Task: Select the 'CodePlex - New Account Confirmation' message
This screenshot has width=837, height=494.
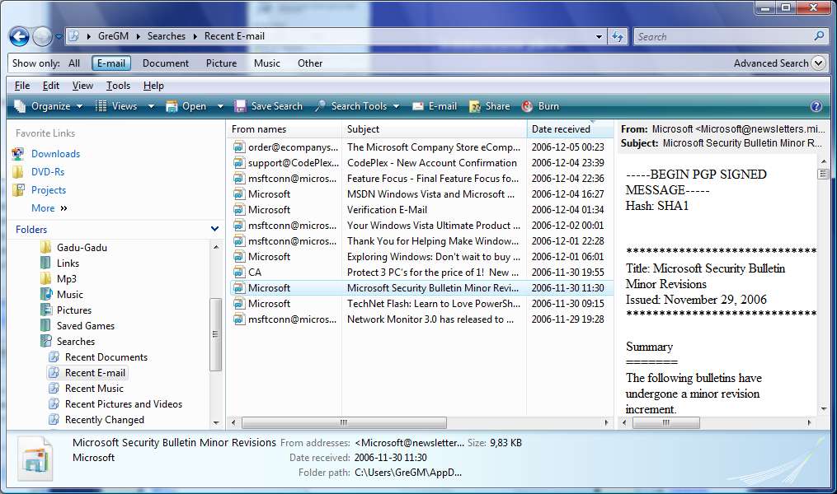Action: pos(420,163)
